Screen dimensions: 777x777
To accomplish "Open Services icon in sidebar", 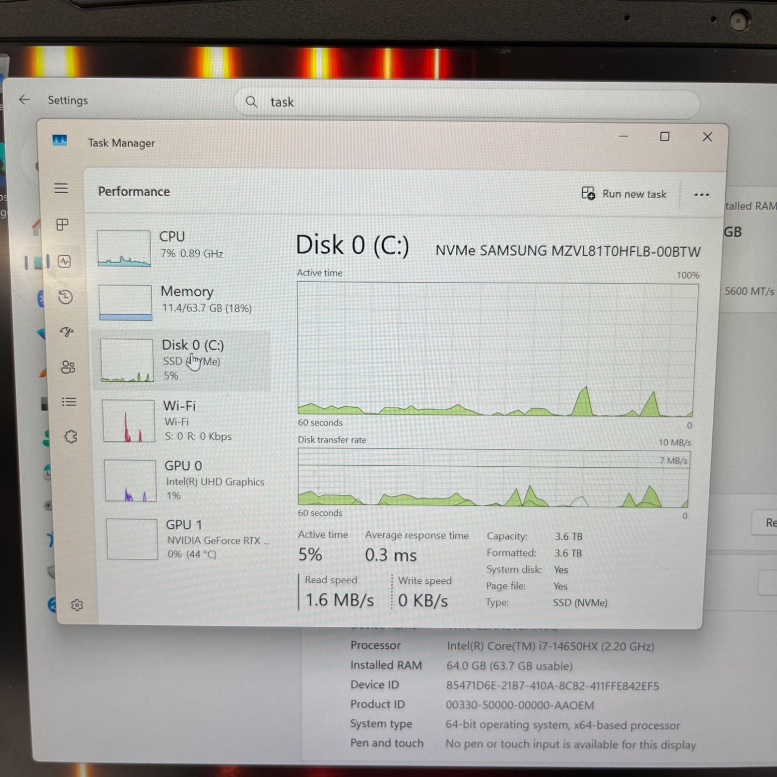I will coord(71,437).
